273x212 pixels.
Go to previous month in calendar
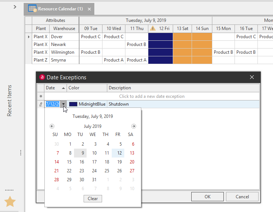tap(52, 126)
